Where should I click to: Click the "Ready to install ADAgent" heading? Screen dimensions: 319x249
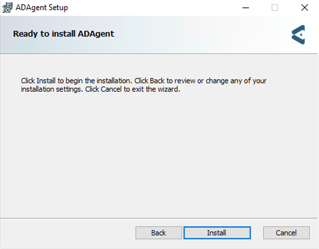tap(63, 34)
